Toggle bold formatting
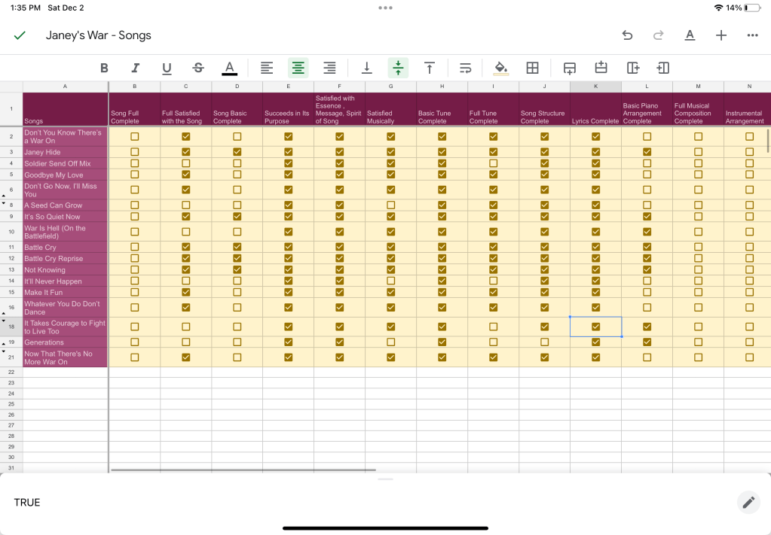Screen dimensions: 771x535 [x=104, y=68]
